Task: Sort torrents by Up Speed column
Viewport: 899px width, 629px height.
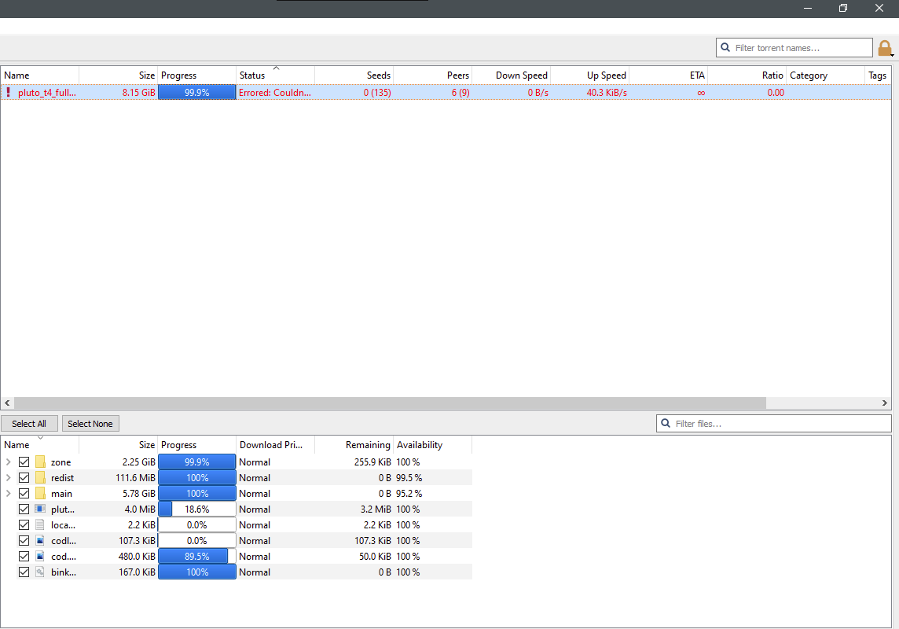Action: pyautogui.click(x=589, y=75)
